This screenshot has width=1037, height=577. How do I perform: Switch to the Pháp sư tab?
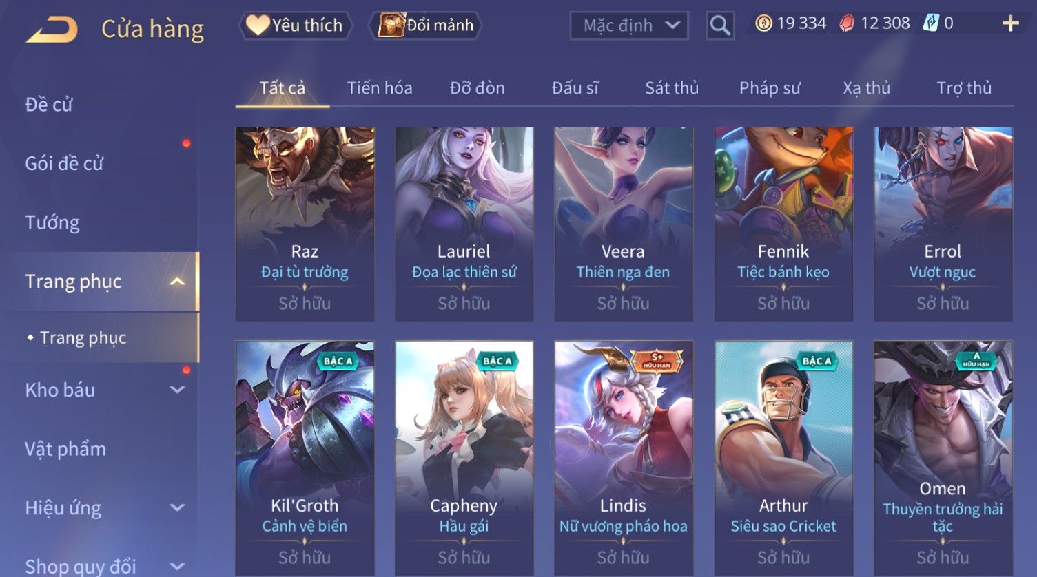[770, 88]
